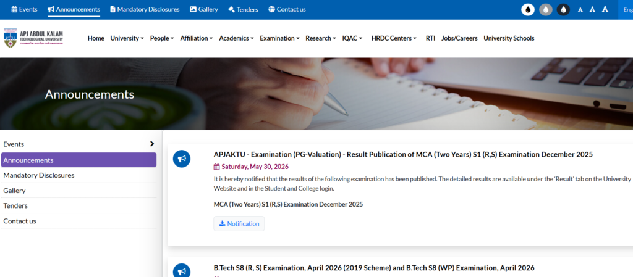633x277 pixels.
Task: Click the APJ Abdul Kalam University logo
Action: (x=33, y=38)
